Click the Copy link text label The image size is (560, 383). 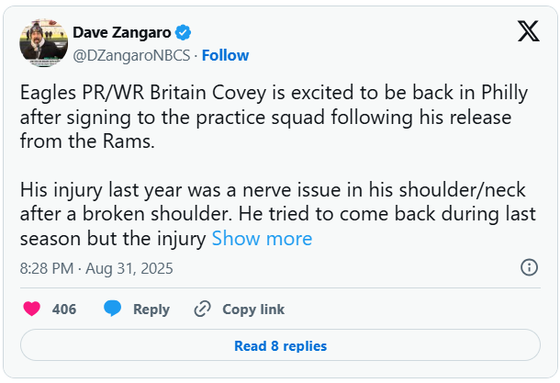pyautogui.click(x=253, y=310)
